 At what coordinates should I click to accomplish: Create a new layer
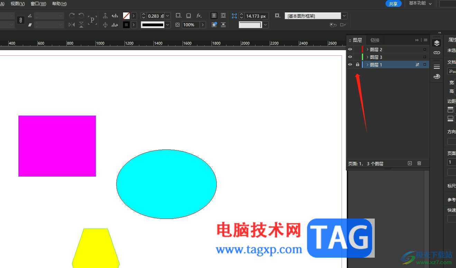coord(410,163)
